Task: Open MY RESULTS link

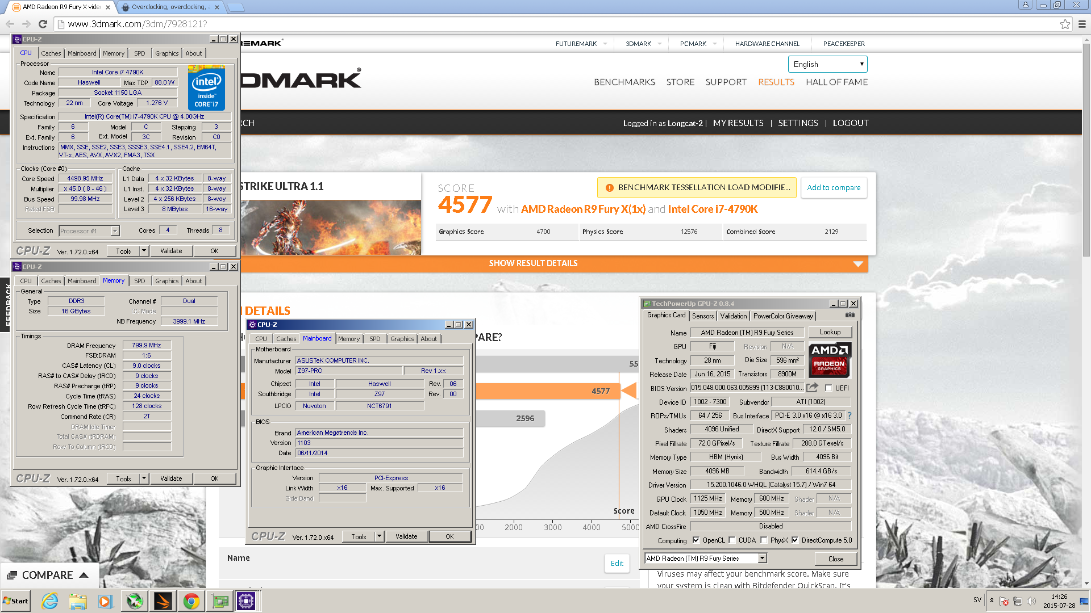Action: (738, 123)
